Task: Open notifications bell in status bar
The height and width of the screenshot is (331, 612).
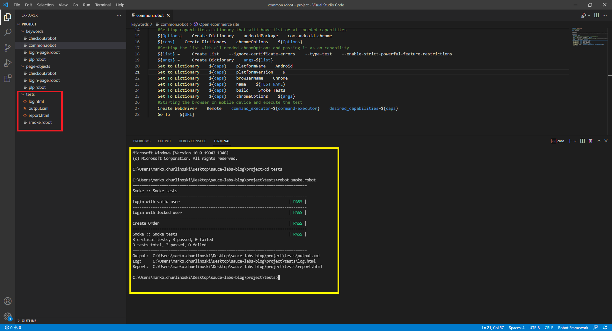Action: (x=605, y=327)
